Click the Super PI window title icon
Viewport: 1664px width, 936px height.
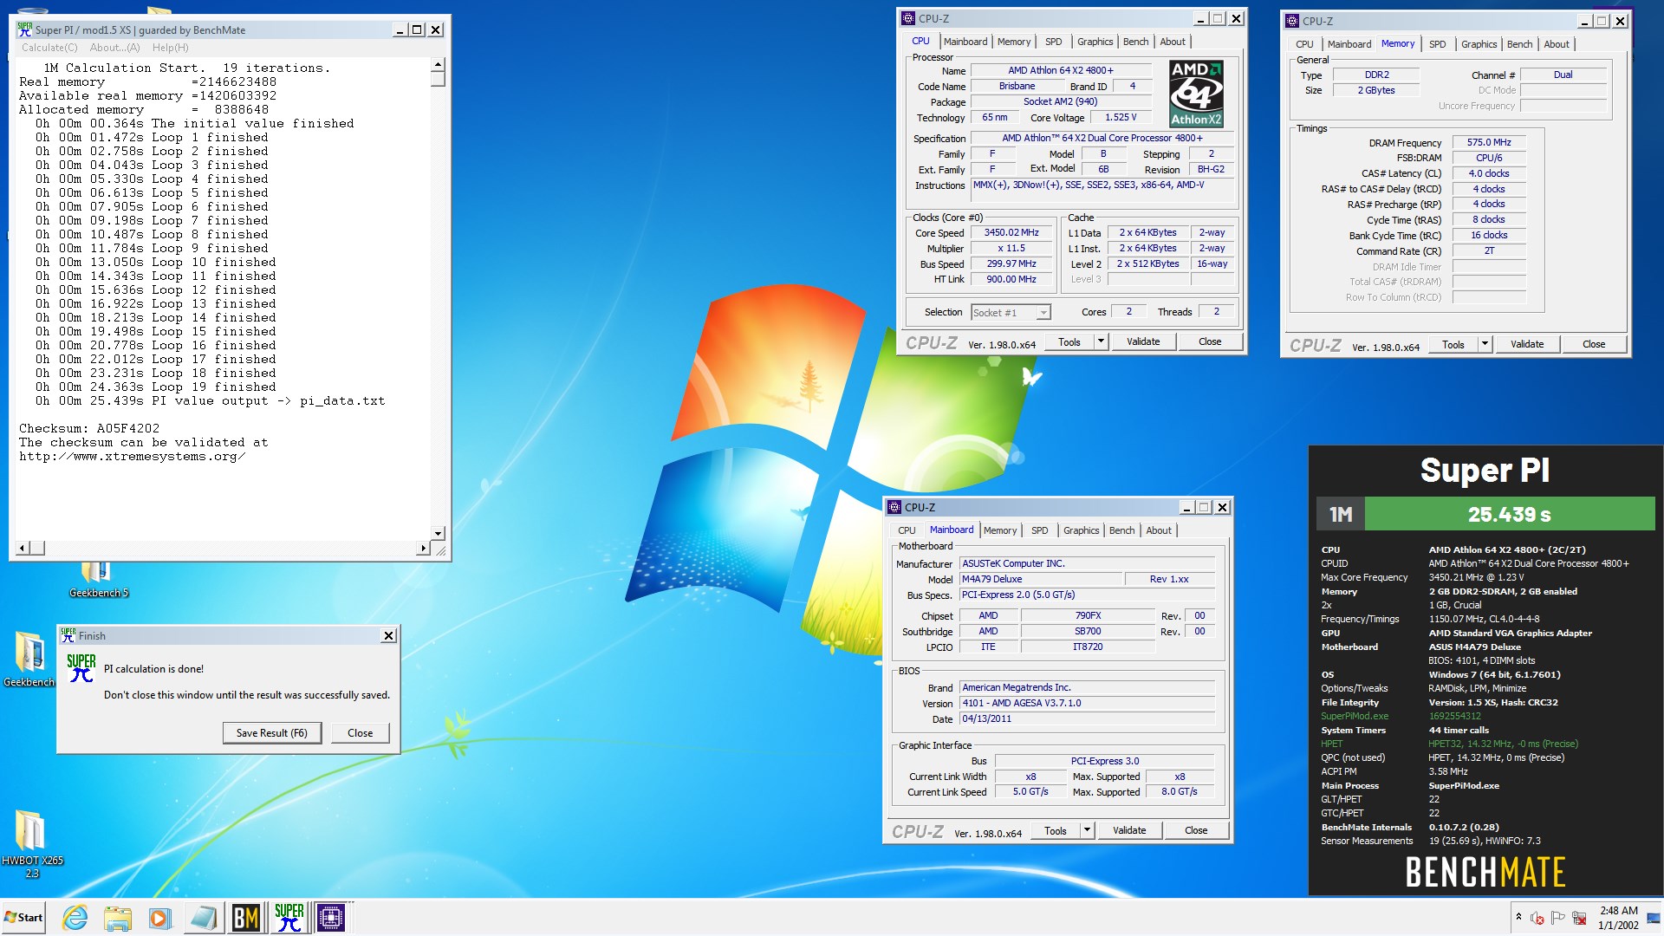[x=24, y=29]
